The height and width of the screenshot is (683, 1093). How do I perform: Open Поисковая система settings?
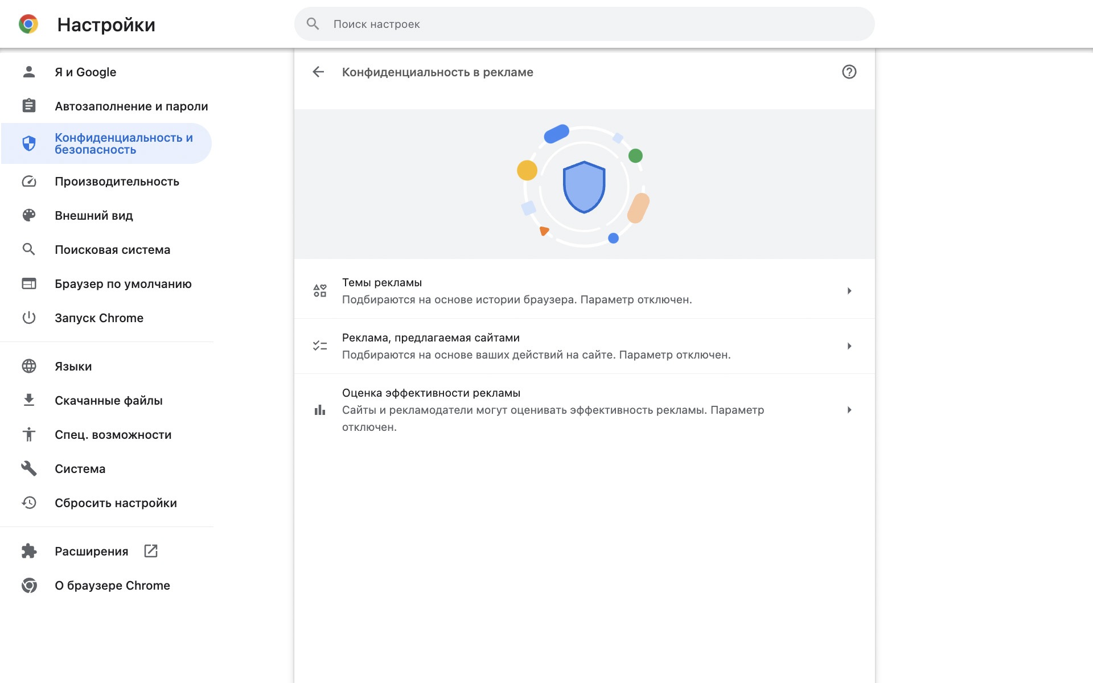click(x=113, y=249)
